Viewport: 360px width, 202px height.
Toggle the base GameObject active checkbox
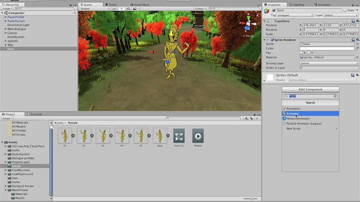point(273,10)
